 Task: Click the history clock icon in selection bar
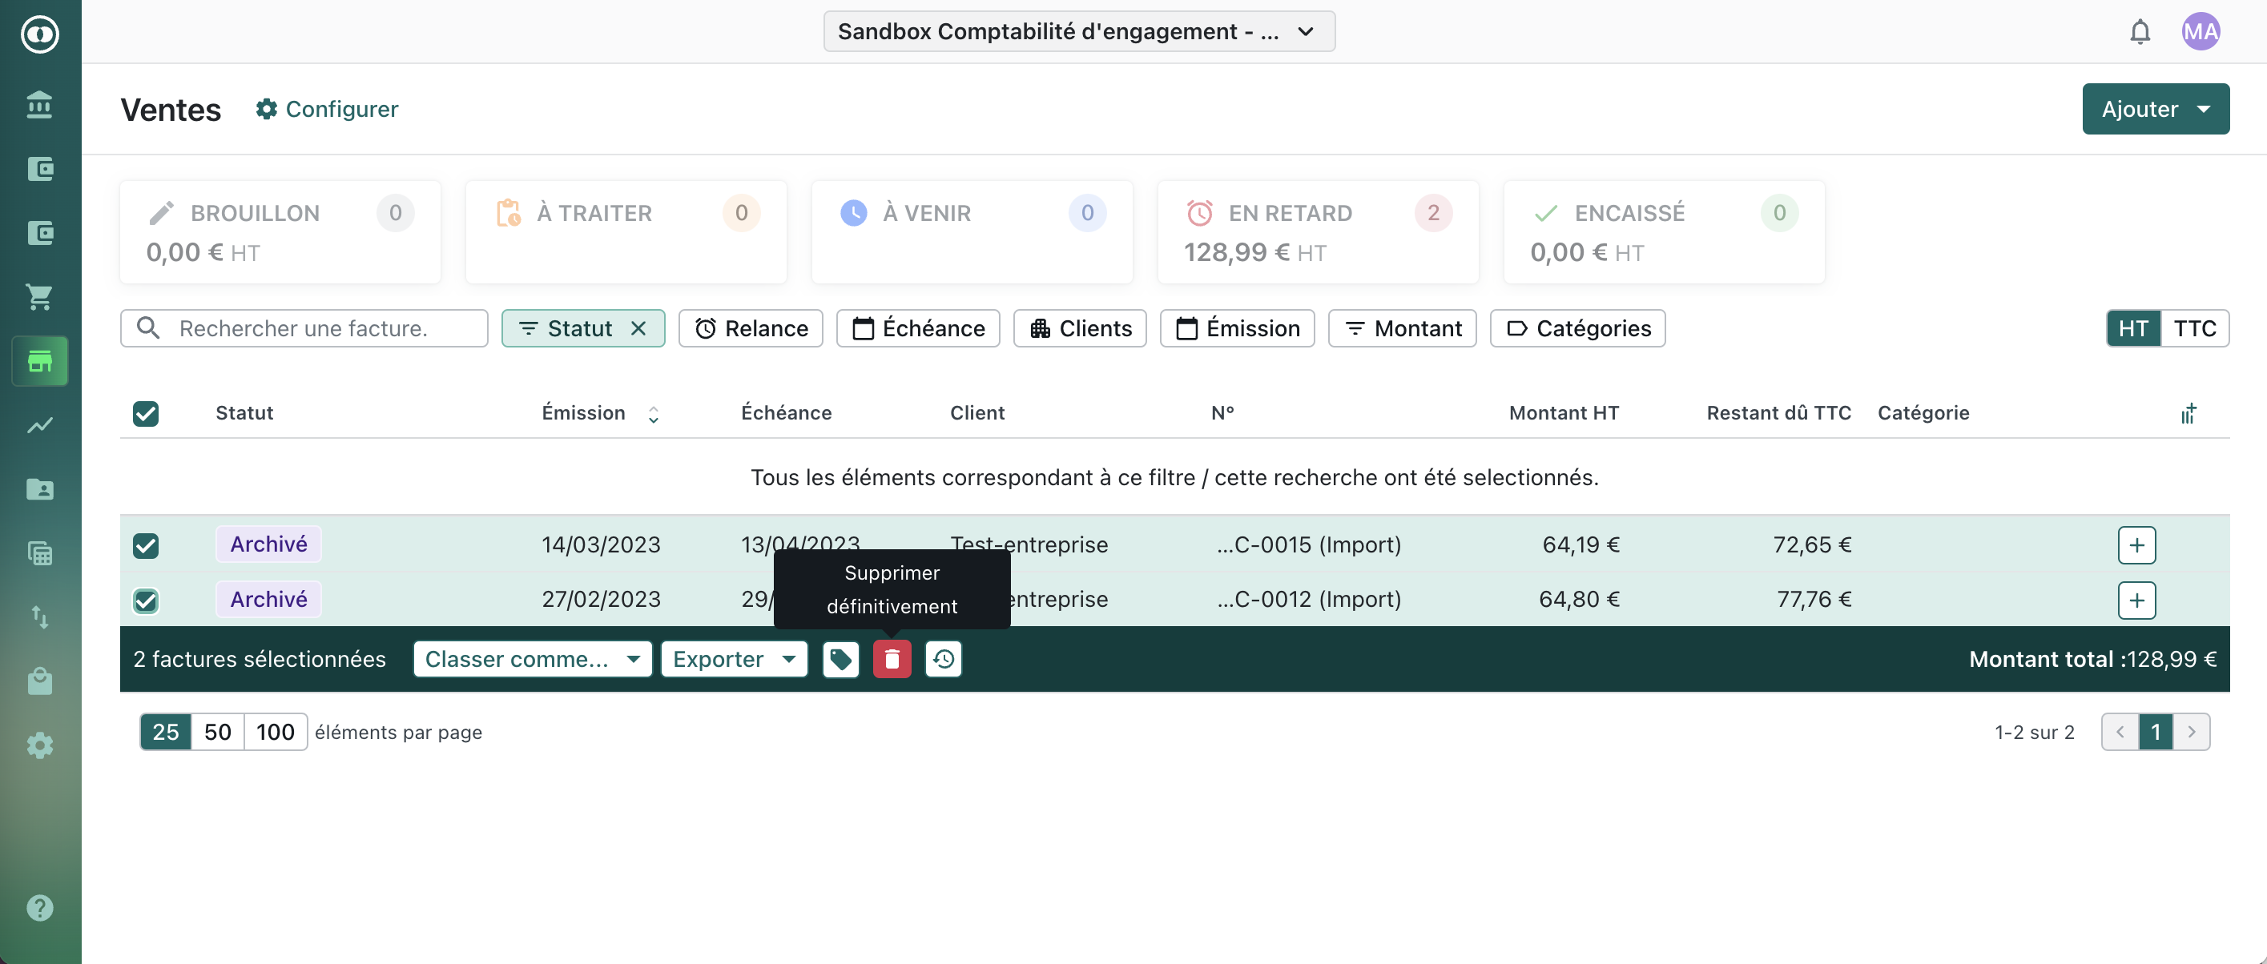pos(944,659)
